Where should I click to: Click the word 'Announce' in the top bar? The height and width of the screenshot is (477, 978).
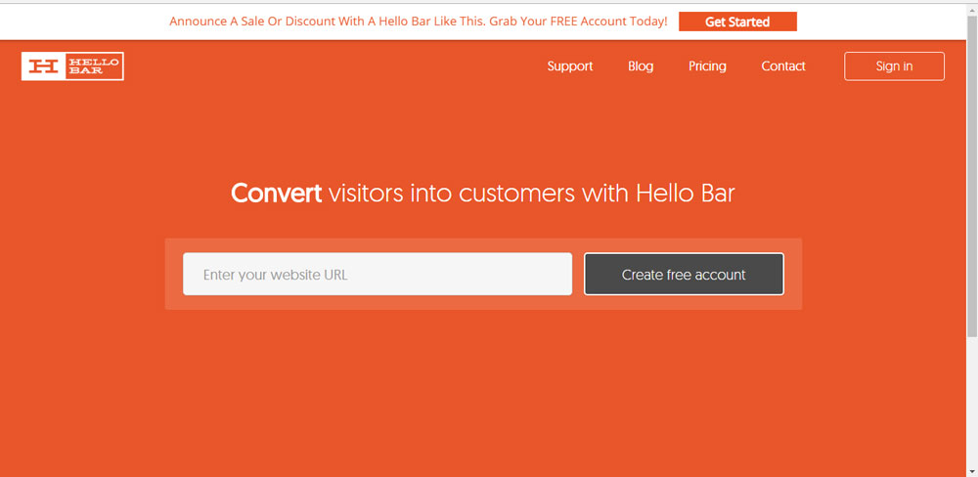pyautogui.click(x=199, y=21)
